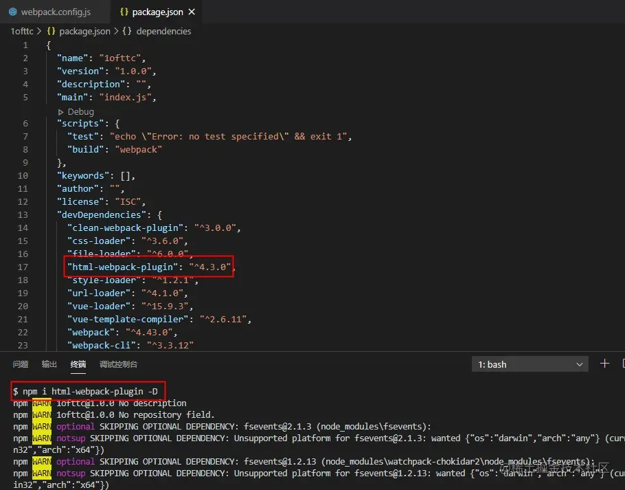Click the Debug play triangle icon
This screenshot has height=490, width=625.
[x=60, y=112]
